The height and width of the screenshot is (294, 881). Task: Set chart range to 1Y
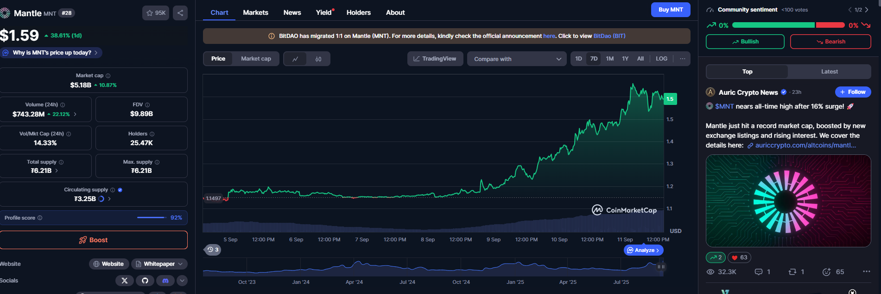click(x=625, y=59)
